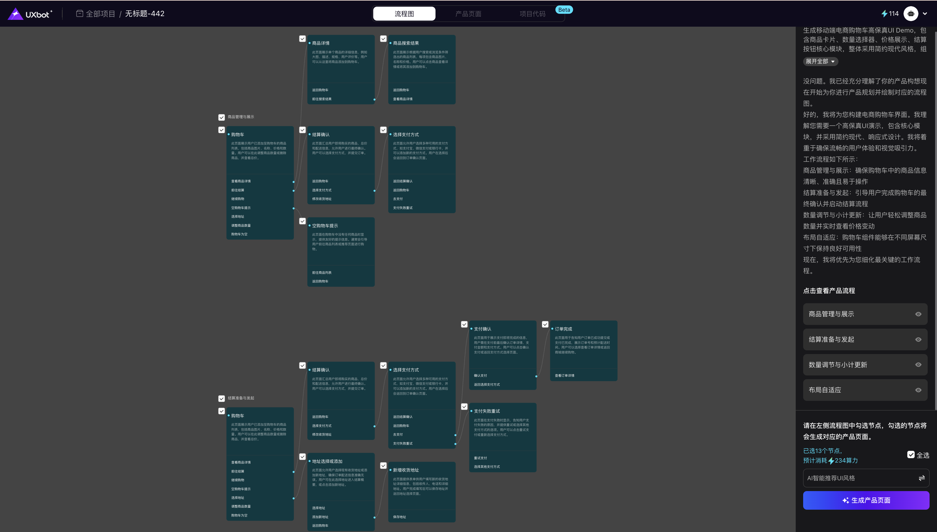Viewport: 937px width, 532px height.
Task: Open the 全部项目 breadcrumb link
Action: click(100, 14)
